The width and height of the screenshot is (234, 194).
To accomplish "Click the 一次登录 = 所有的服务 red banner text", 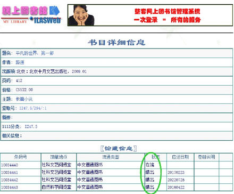I will coord(167,20).
